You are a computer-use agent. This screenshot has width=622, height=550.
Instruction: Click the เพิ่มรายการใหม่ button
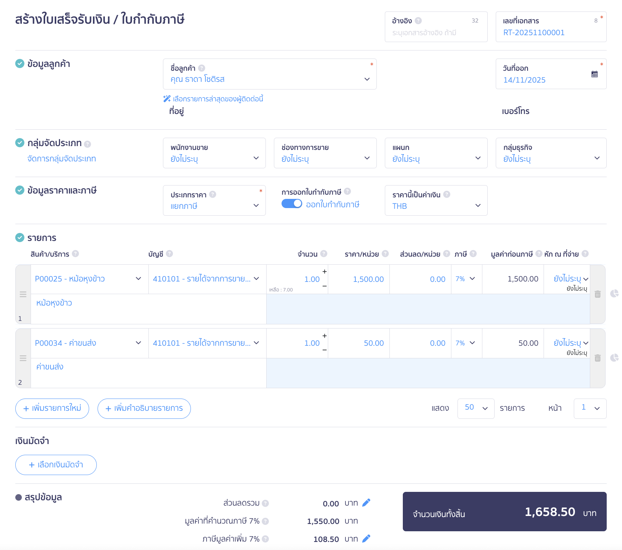52,408
